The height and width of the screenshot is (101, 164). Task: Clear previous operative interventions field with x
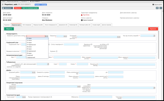click(80, 86)
